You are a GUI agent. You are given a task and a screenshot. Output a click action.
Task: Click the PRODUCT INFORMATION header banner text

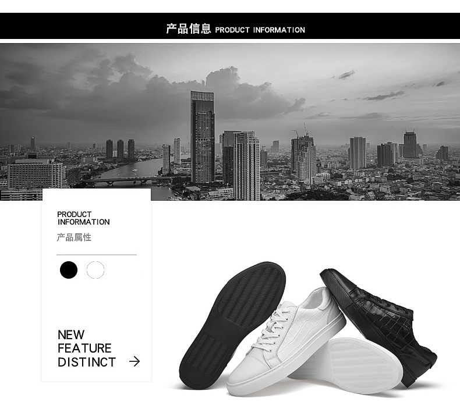pos(260,30)
